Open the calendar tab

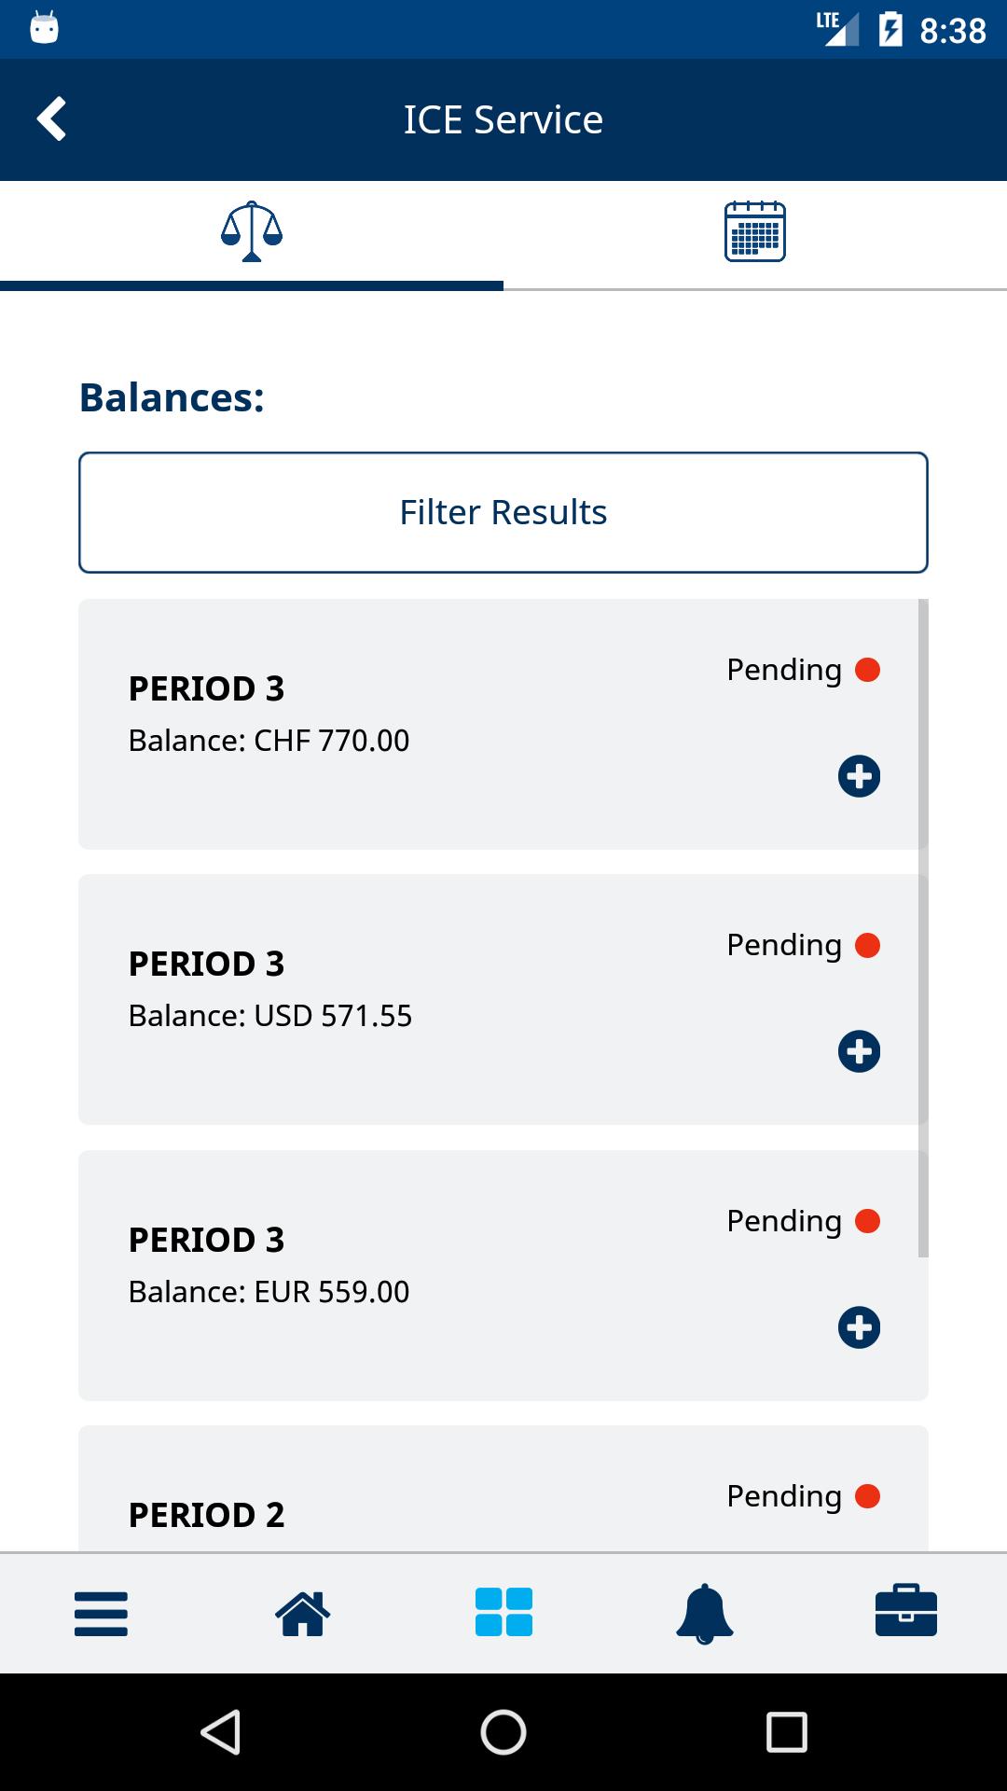coord(755,231)
